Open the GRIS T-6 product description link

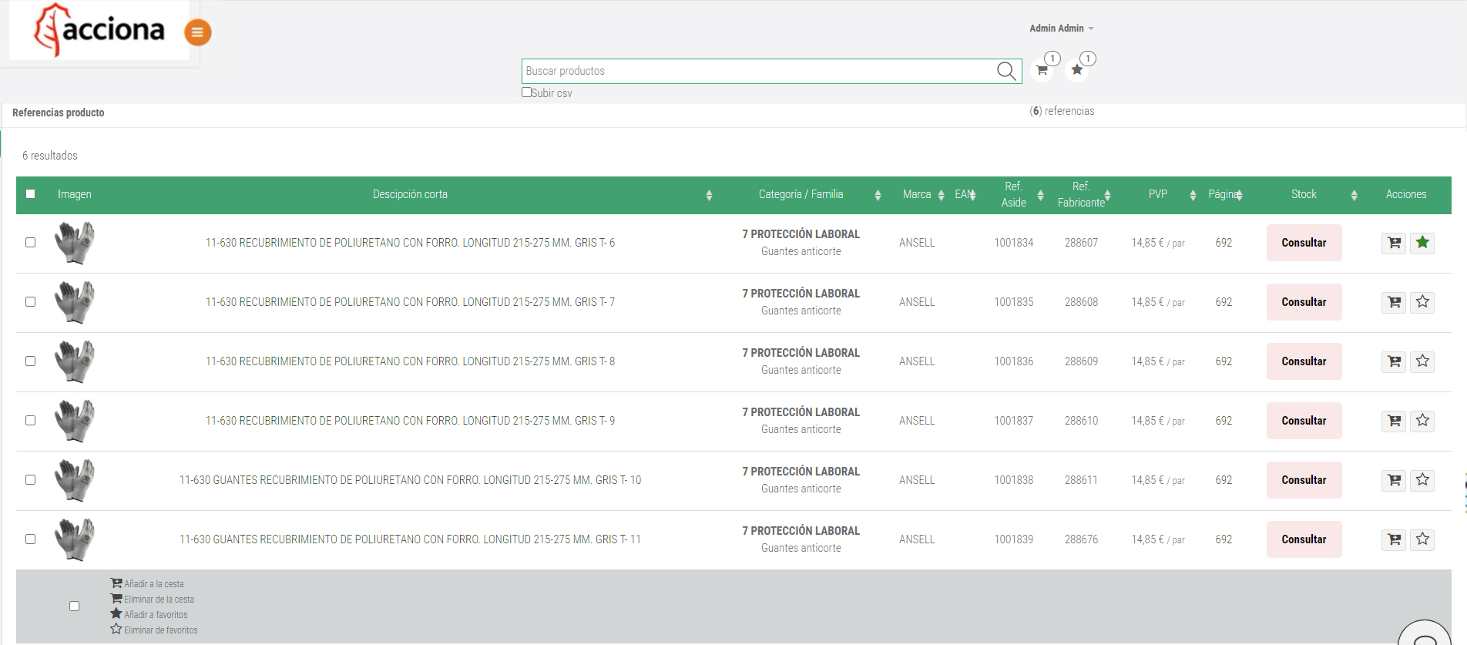click(x=410, y=243)
